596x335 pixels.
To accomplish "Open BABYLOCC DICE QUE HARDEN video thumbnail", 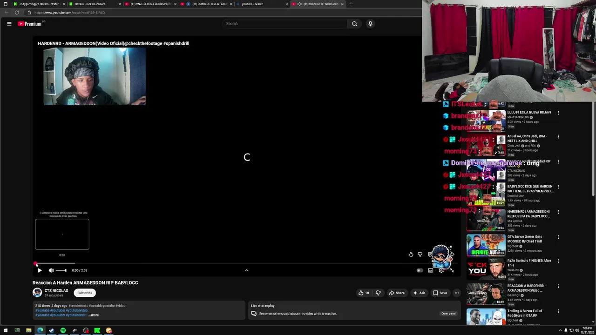I will [486, 195].
